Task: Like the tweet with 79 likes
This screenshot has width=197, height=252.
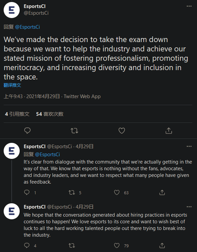Action: click(117, 245)
